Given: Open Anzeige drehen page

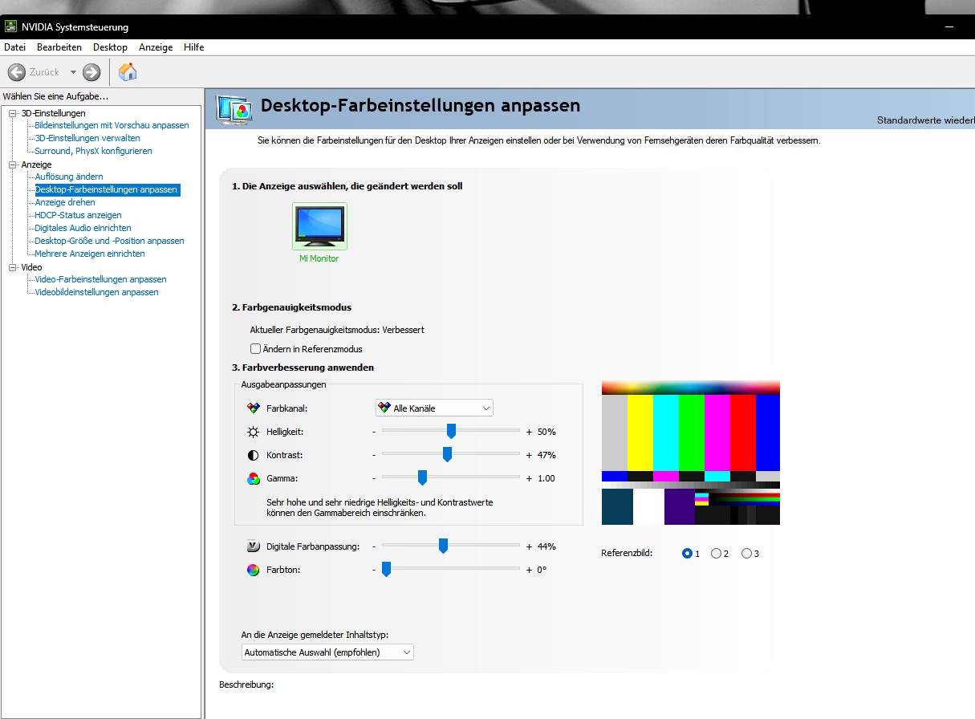Looking at the screenshot, I should pos(65,202).
